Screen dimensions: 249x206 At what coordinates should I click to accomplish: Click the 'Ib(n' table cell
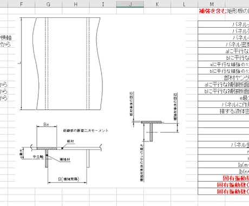click(224, 171)
